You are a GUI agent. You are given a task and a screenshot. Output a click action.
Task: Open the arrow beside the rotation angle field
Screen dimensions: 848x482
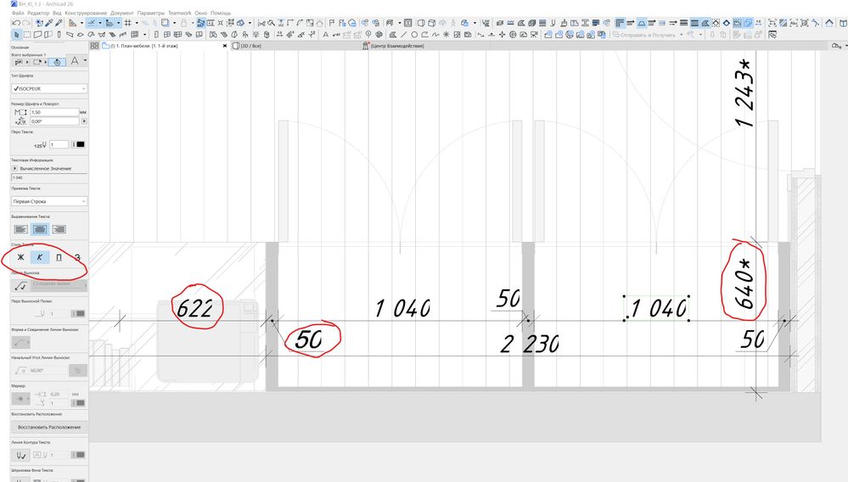[x=84, y=121]
